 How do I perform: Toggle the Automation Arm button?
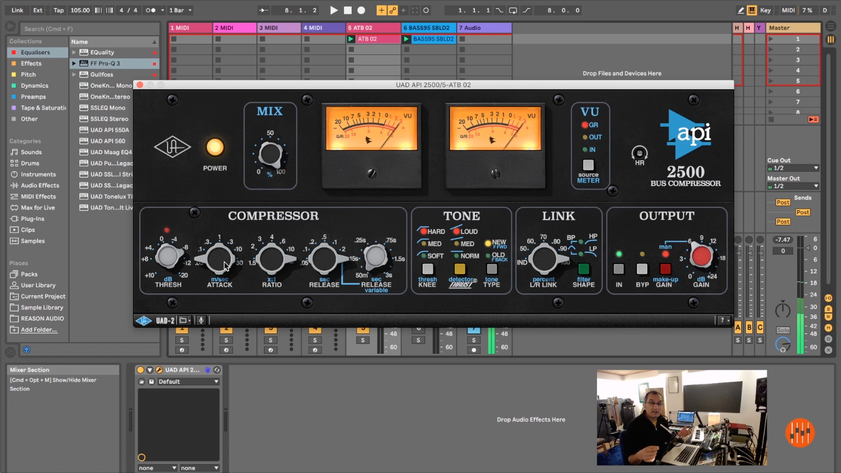393,10
